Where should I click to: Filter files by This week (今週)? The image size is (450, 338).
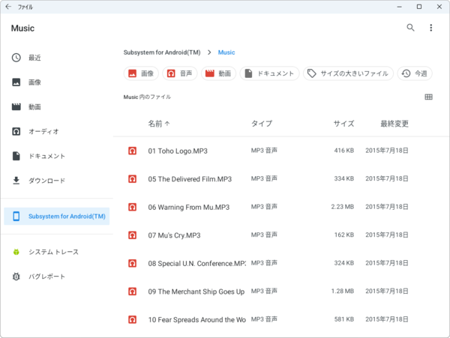(x=415, y=73)
